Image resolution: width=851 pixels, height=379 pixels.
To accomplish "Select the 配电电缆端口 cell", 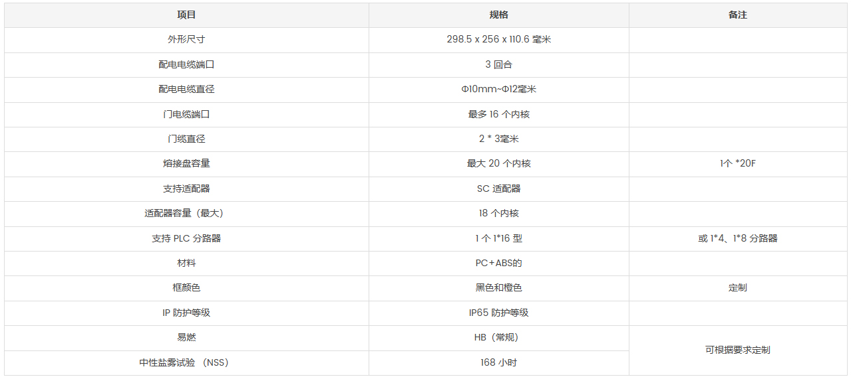I will pos(186,64).
